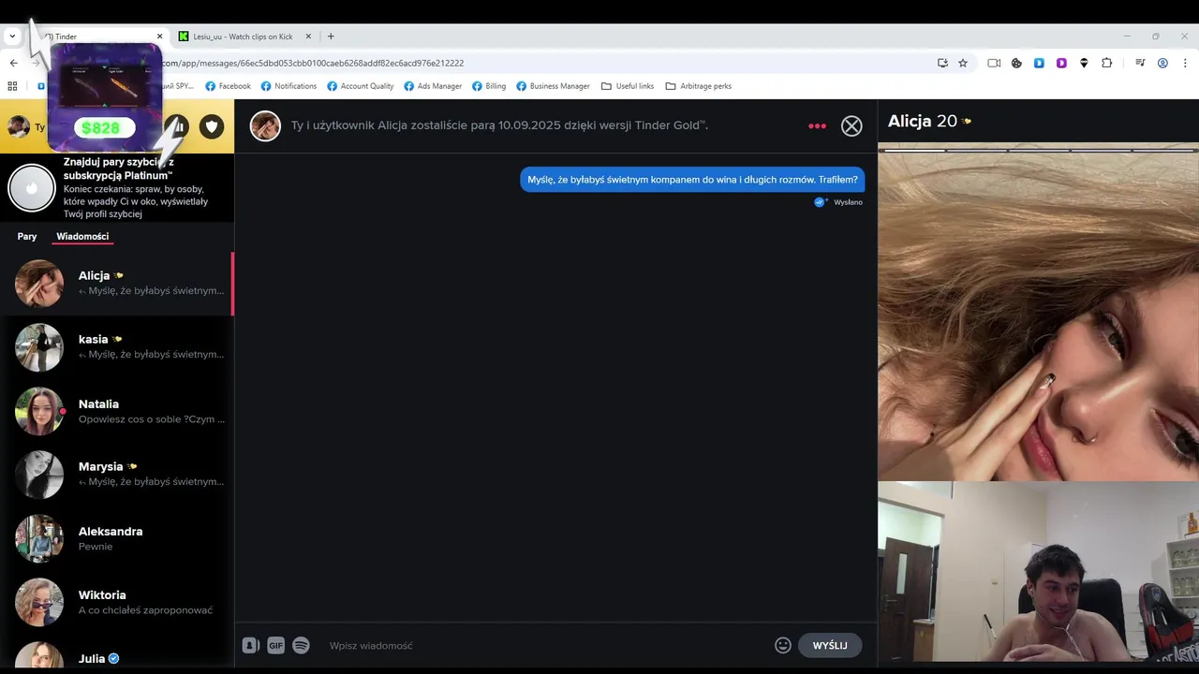Open the tab search dropdown arrow
Image resolution: width=1199 pixels, height=674 pixels.
coord(12,37)
